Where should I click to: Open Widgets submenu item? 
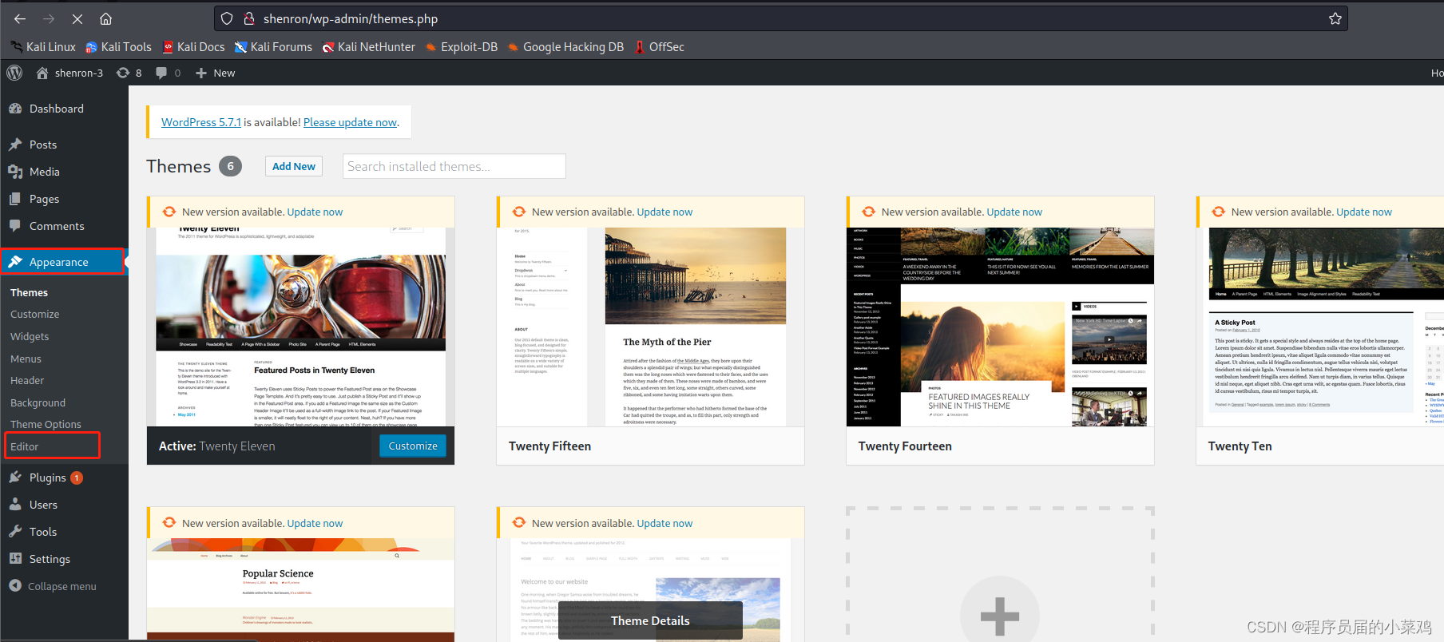point(30,337)
